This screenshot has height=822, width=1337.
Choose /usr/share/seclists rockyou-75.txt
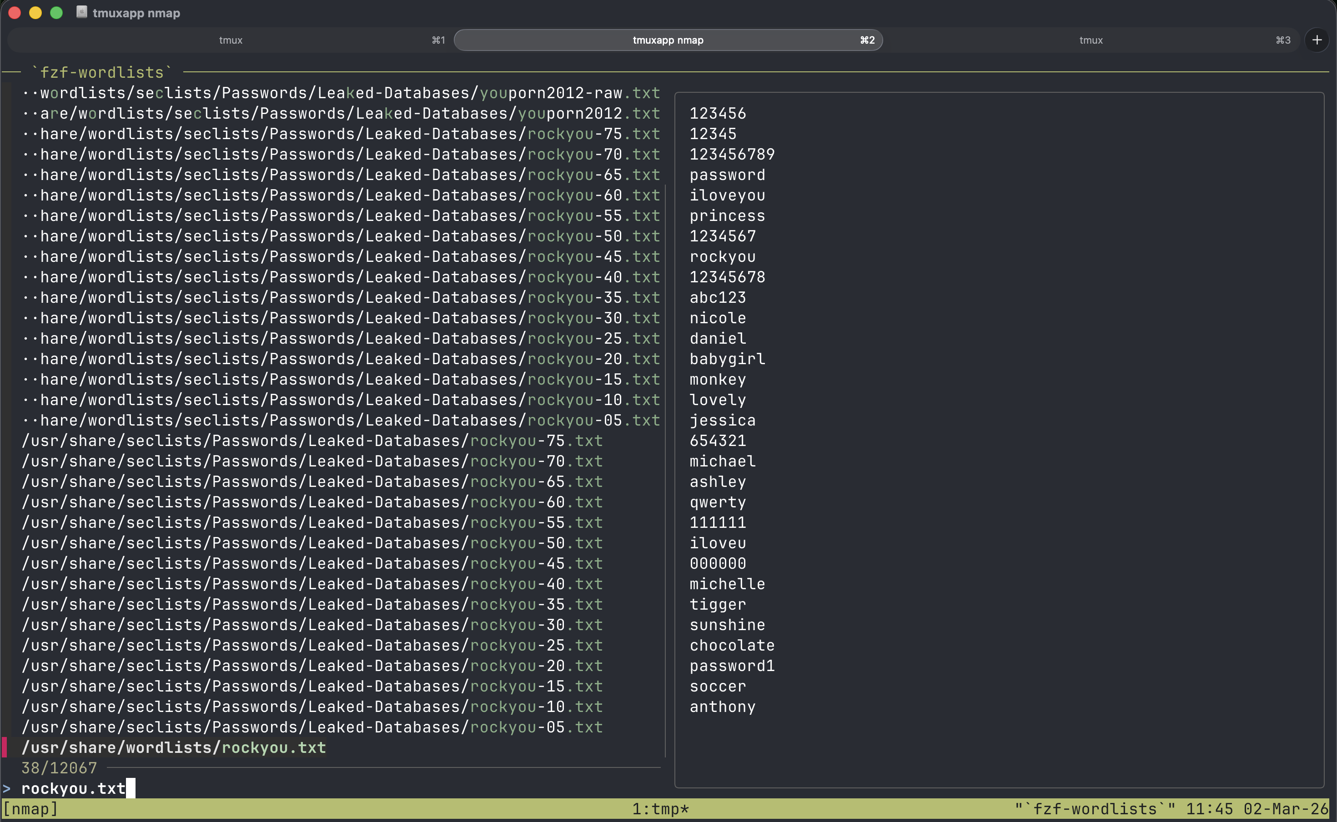(x=312, y=441)
